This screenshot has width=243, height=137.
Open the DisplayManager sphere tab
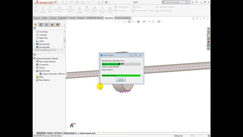tap(58, 25)
